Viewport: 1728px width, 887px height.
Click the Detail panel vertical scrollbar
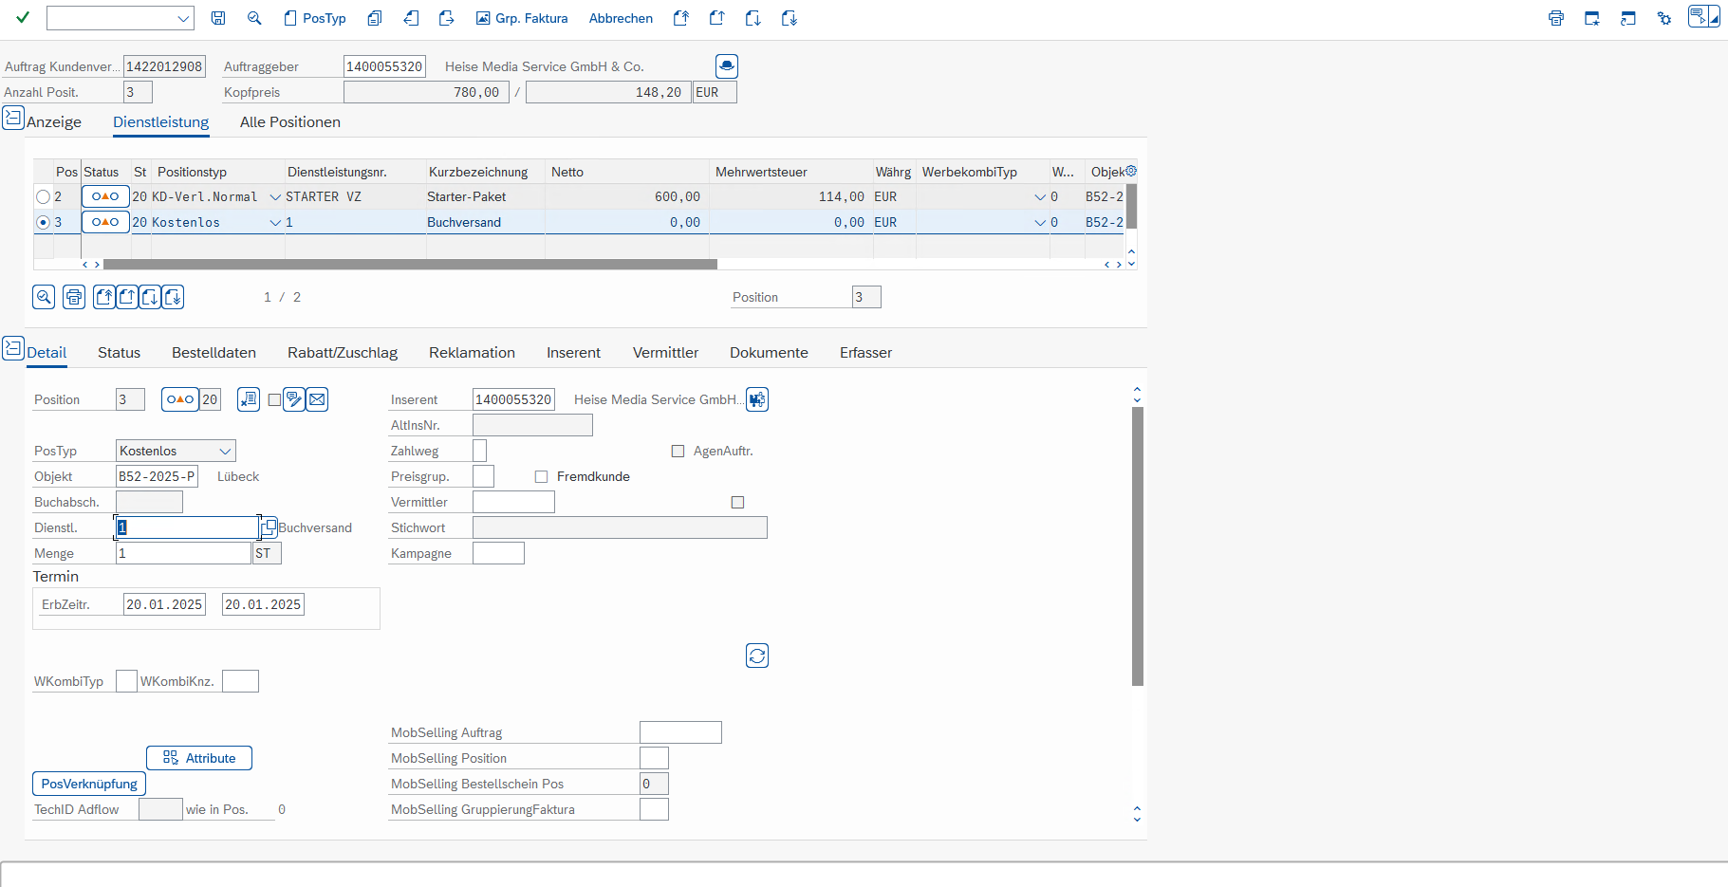(1138, 546)
